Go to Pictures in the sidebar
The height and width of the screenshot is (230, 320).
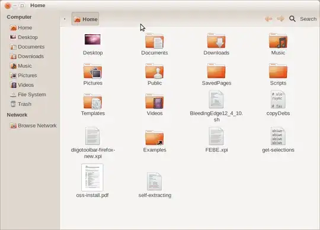pos(24,76)
